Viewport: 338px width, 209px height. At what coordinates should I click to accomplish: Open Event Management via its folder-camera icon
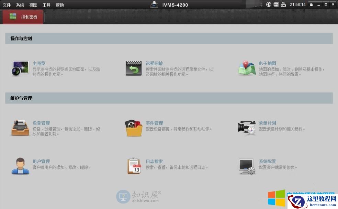tap(134, 128)
